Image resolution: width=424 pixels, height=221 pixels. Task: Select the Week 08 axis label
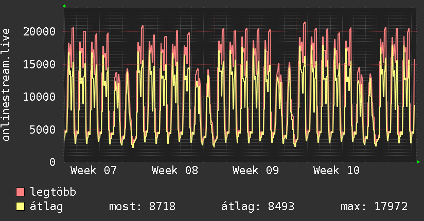175,171
